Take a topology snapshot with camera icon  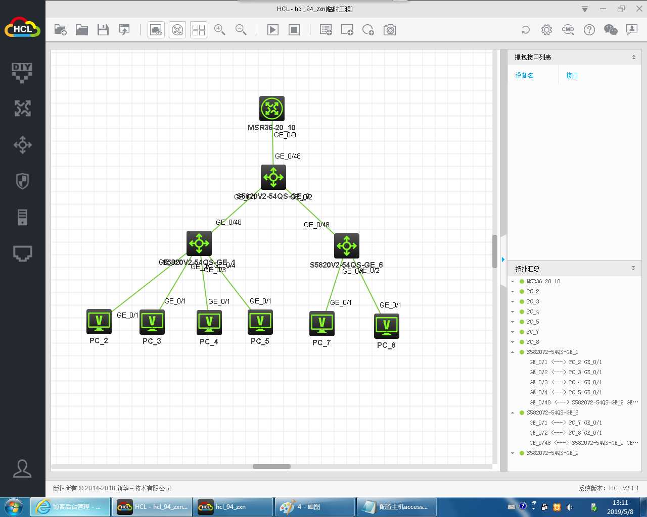tap(390, 30)
